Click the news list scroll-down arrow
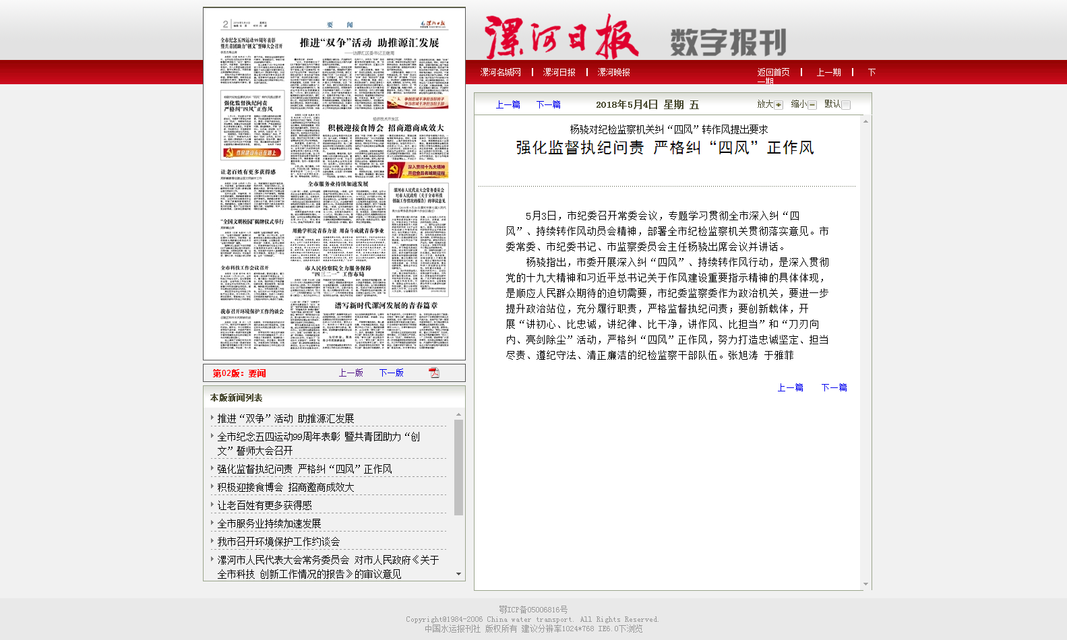This screenshot has height=640, width=1067. (x=458, y=574)
